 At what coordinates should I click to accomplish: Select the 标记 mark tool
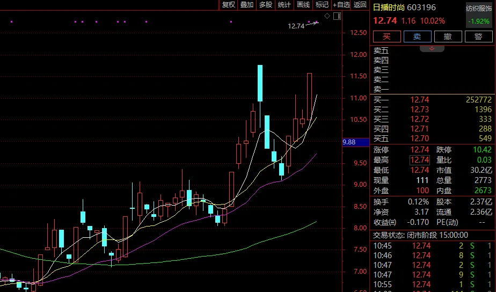(x=322, y=5)
